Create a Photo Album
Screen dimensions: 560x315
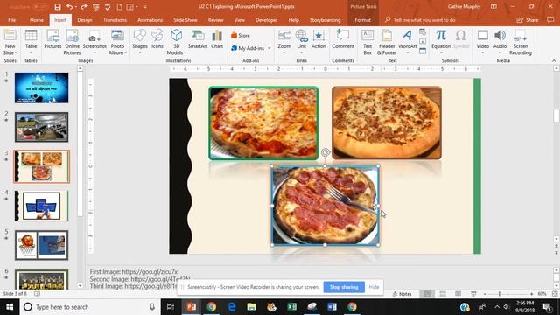pyautogui.click(x=117, y=42)
